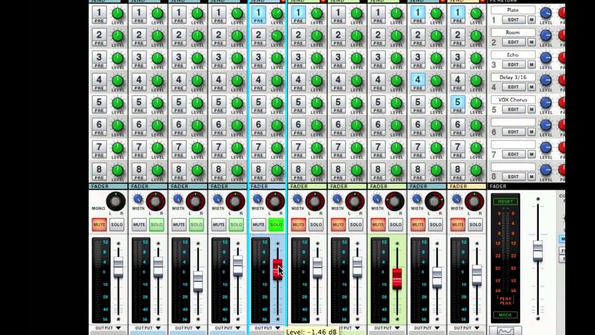Click the pan knob on the green-highlighted channel

[x=395, y=201]
